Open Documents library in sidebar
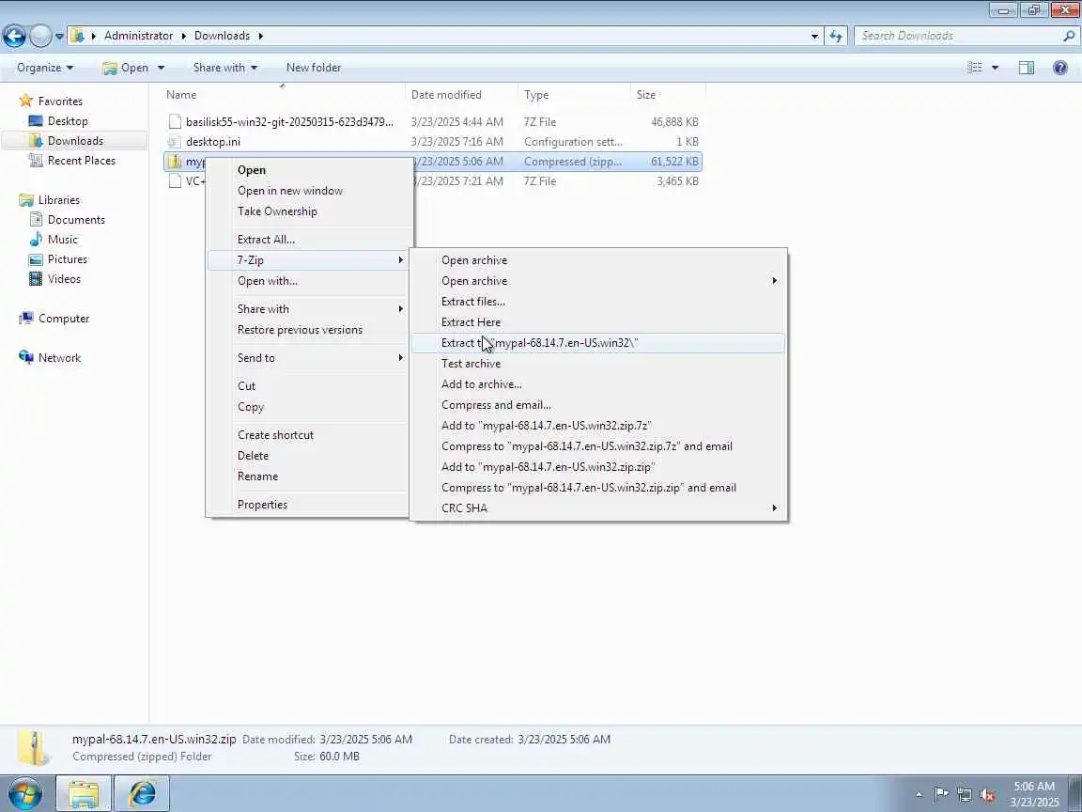Screen dimensions: 1082x812 pos(67,220)
